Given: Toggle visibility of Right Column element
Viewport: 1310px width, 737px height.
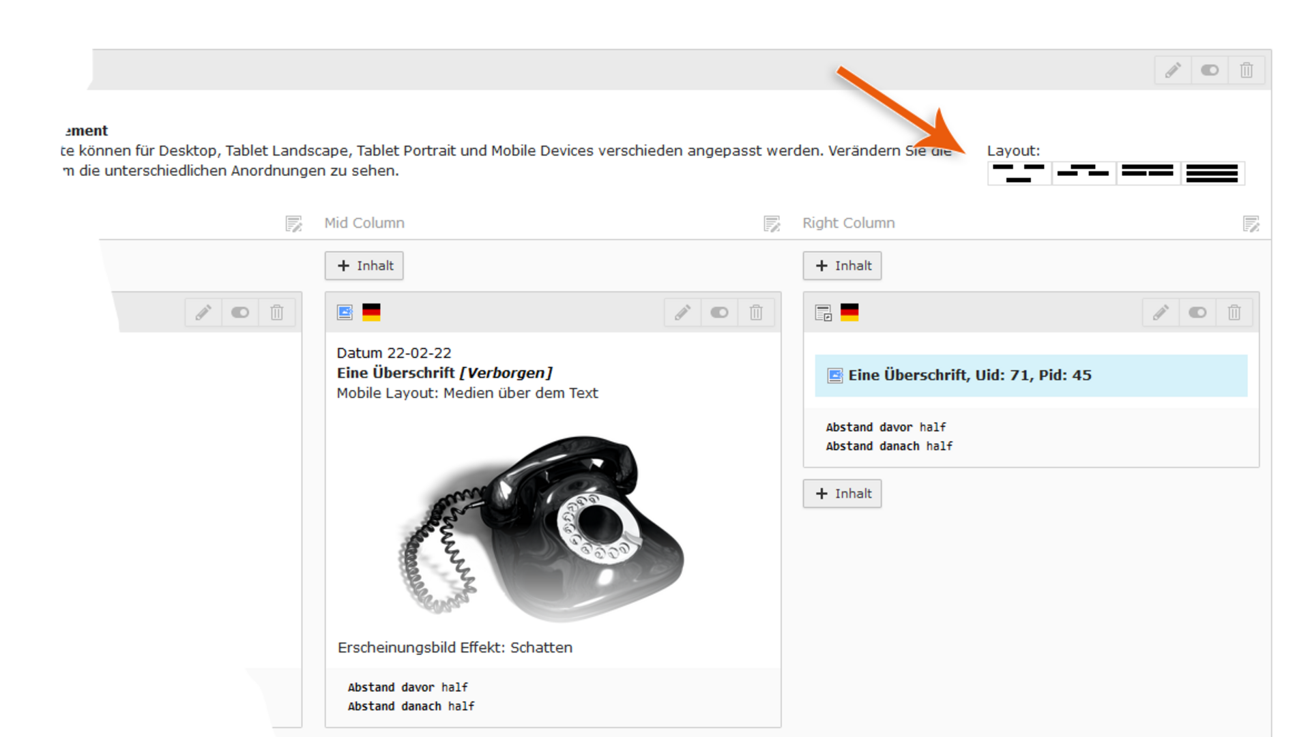Looking at the screenshot, I should click(x=1197, y=312).
